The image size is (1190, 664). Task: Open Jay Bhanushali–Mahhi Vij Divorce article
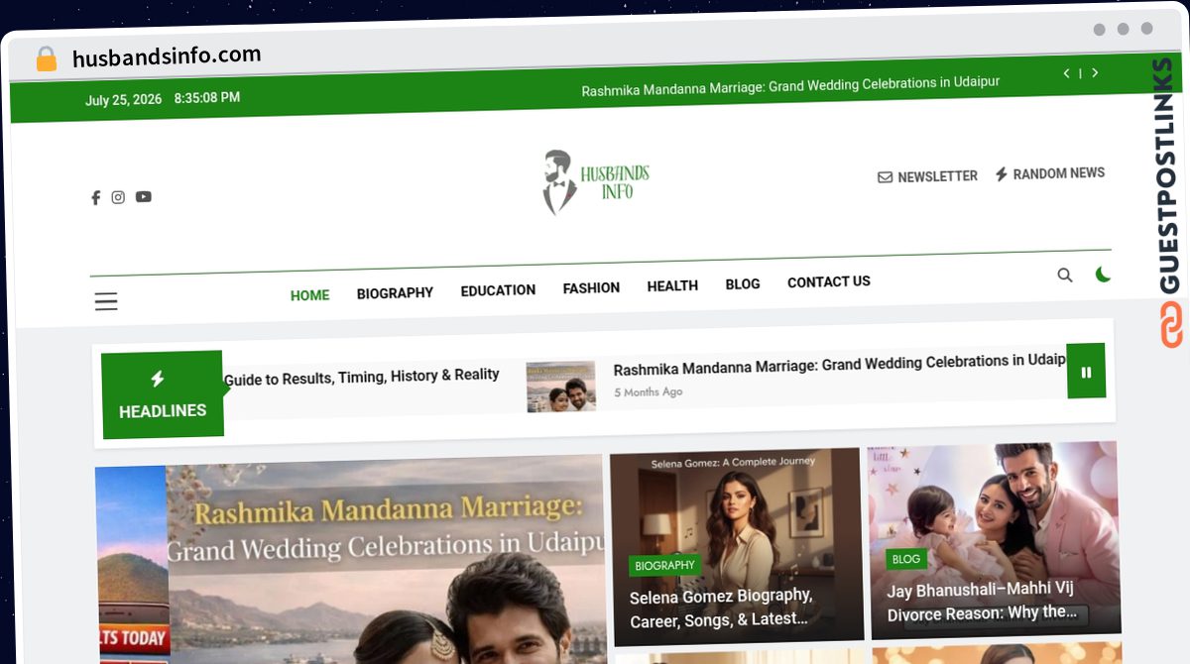[x=983, y=601]
